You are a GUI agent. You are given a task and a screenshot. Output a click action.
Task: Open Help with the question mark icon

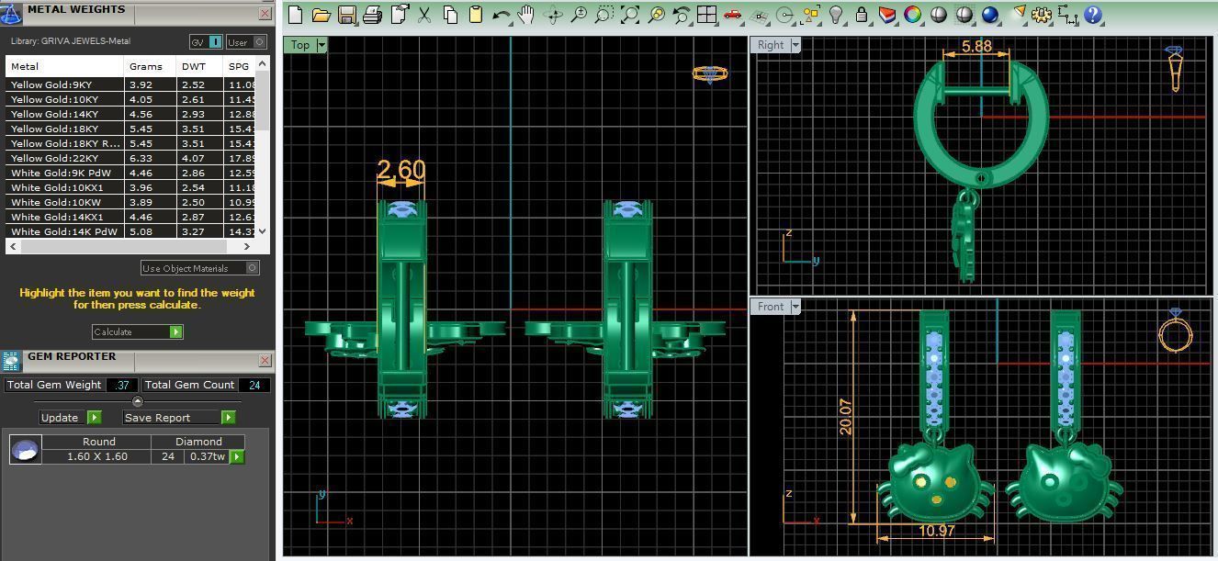click(1093, 15)
